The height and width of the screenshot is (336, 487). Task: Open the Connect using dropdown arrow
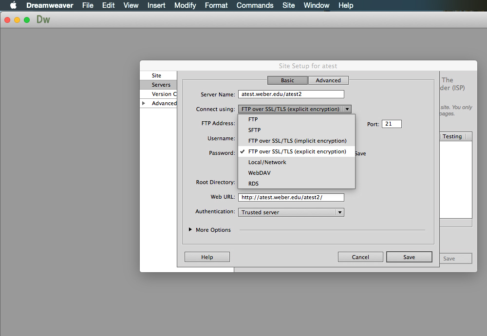coord(347,110)
